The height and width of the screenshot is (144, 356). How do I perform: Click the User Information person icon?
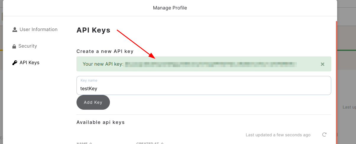[x=15, y=30]
